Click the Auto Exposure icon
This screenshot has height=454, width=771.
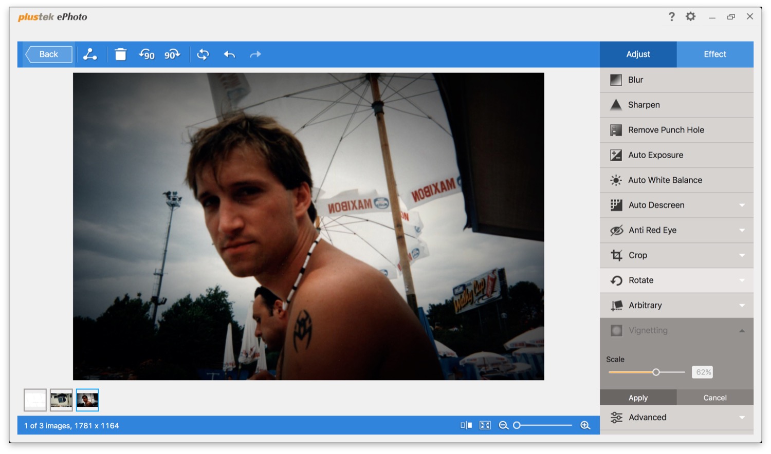click(616, 155)
